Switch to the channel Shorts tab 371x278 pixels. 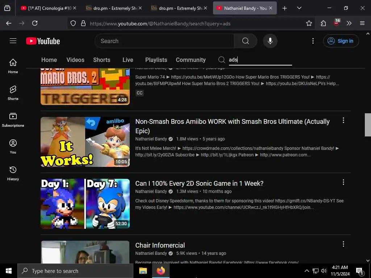click(101, 60)
